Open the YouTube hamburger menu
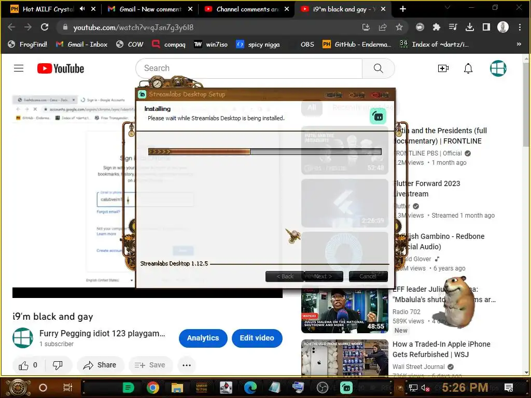The width and height of the screenshot is (531, 398). pyautogui.click(x=19, y=68)
